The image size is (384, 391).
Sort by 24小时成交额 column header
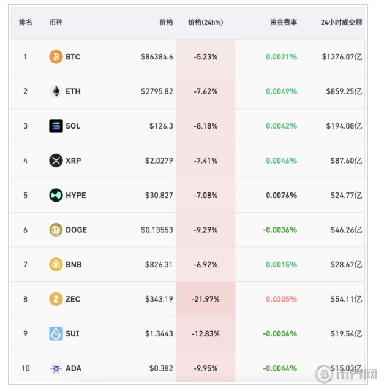pos(341,23)
